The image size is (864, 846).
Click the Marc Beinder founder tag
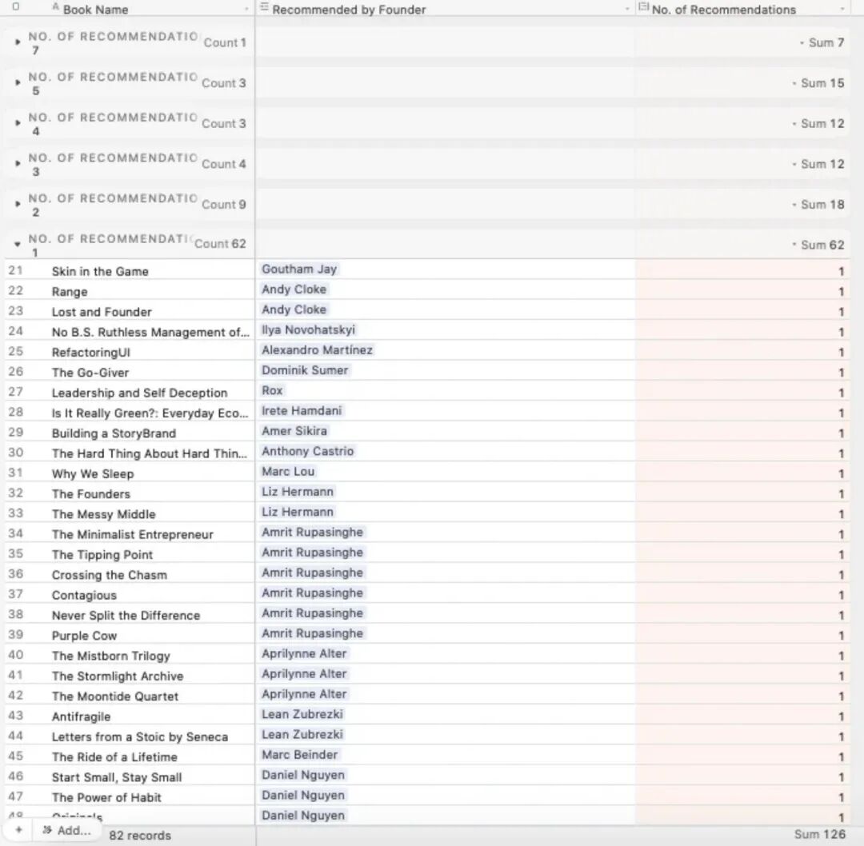(x=299, y=755)
